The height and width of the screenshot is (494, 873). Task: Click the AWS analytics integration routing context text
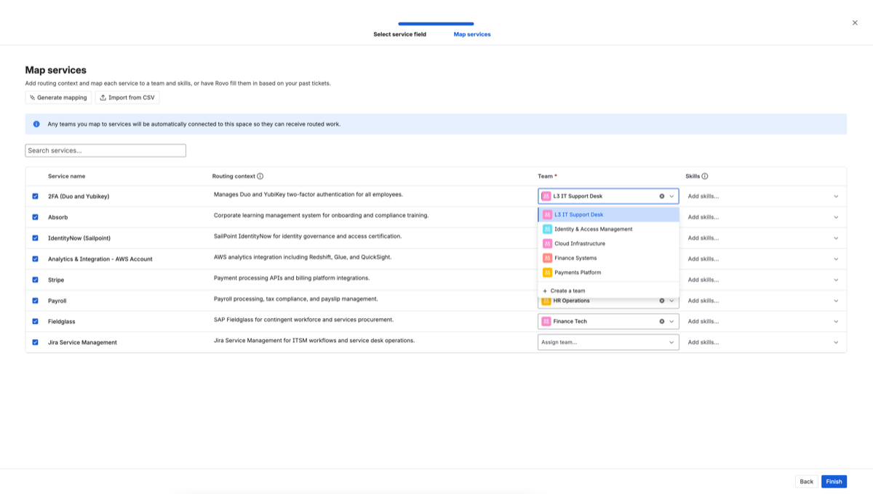pos(304,257)
